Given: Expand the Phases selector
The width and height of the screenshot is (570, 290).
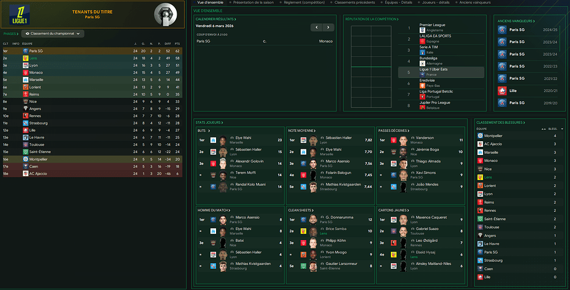Looking at the screenshot, I should tap(11, 34).
